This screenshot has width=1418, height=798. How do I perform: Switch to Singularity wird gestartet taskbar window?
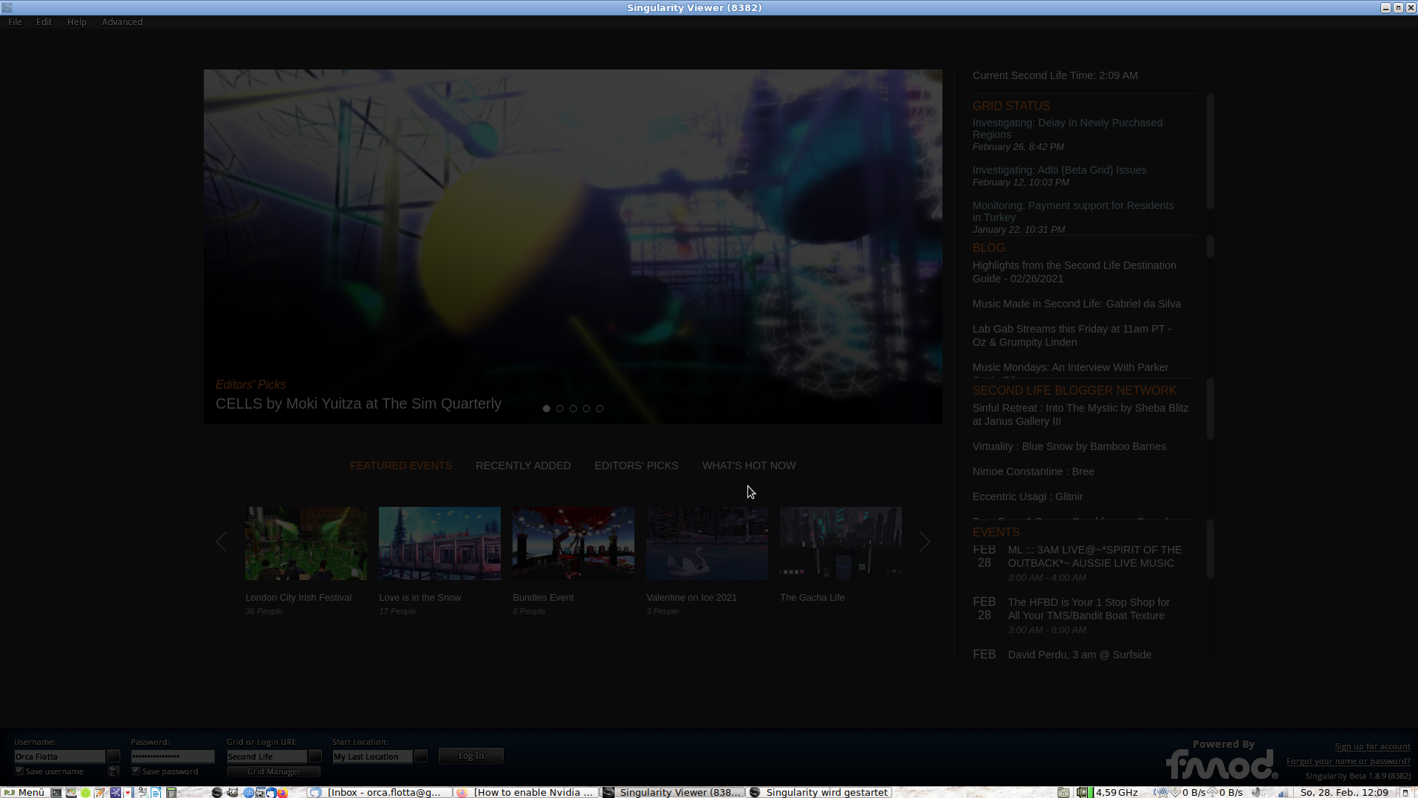tap(818, 792)
